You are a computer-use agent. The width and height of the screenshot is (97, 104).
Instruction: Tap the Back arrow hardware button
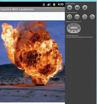(85, 17)
